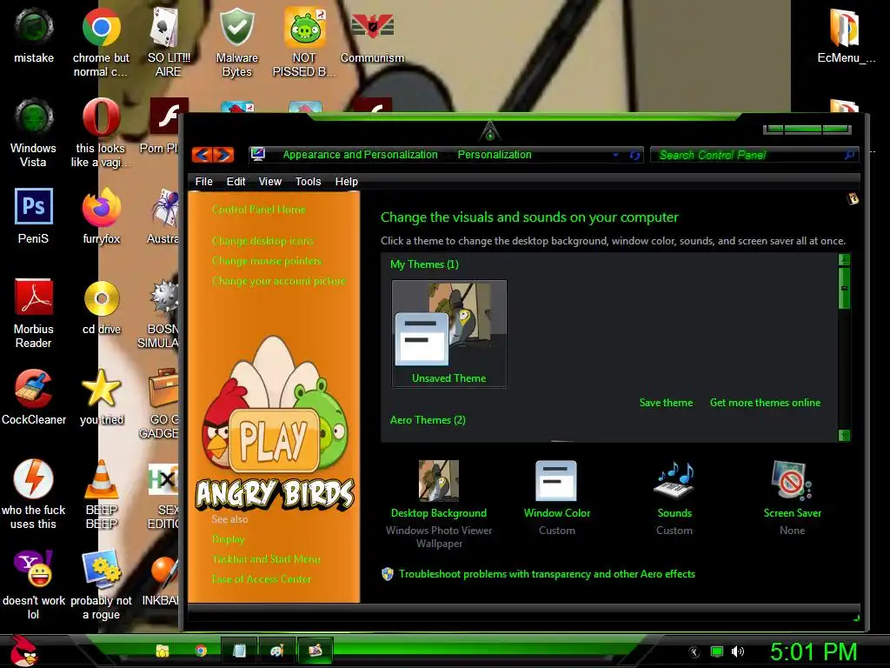
Task: Open 'Control Panel Home' link
Action: tap(258, 210)
